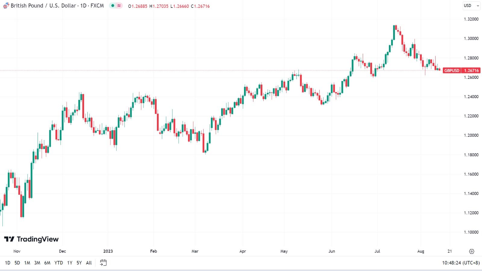Switch to the 1M date range
Image resolution: width=482 pixels, height=271 pixels.
pyautogui.click(x=27, y=263)
